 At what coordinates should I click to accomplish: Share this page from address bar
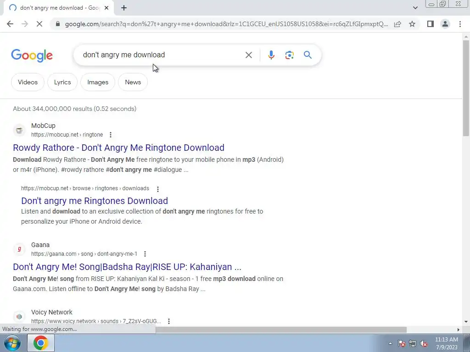[397, 24]
